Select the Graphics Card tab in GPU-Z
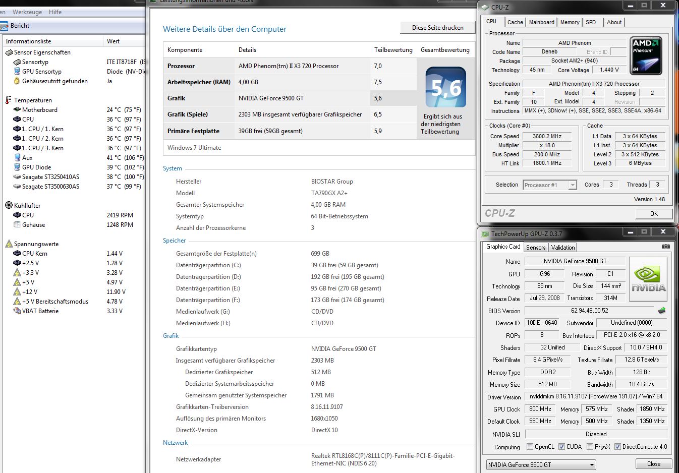The width and height of the screenshot is (679, 473). coord(503,247)
